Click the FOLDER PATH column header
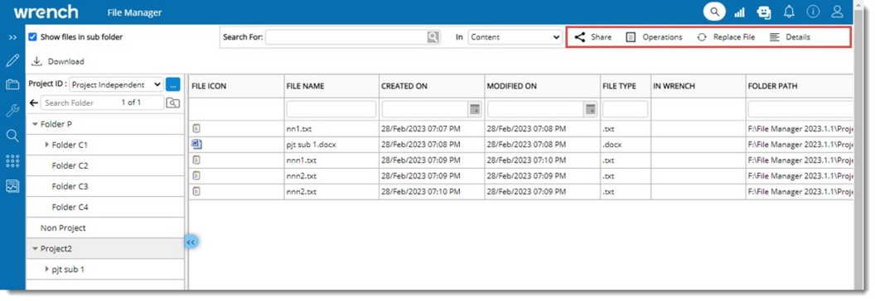Image resolution: width=875 pixels, height=301 pixels. [773, 86]
